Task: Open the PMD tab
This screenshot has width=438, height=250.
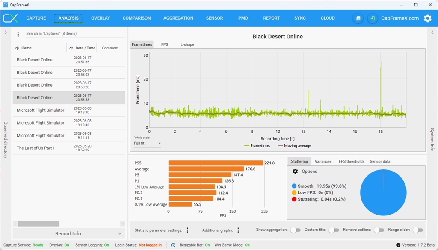Action: click(243, 18)
